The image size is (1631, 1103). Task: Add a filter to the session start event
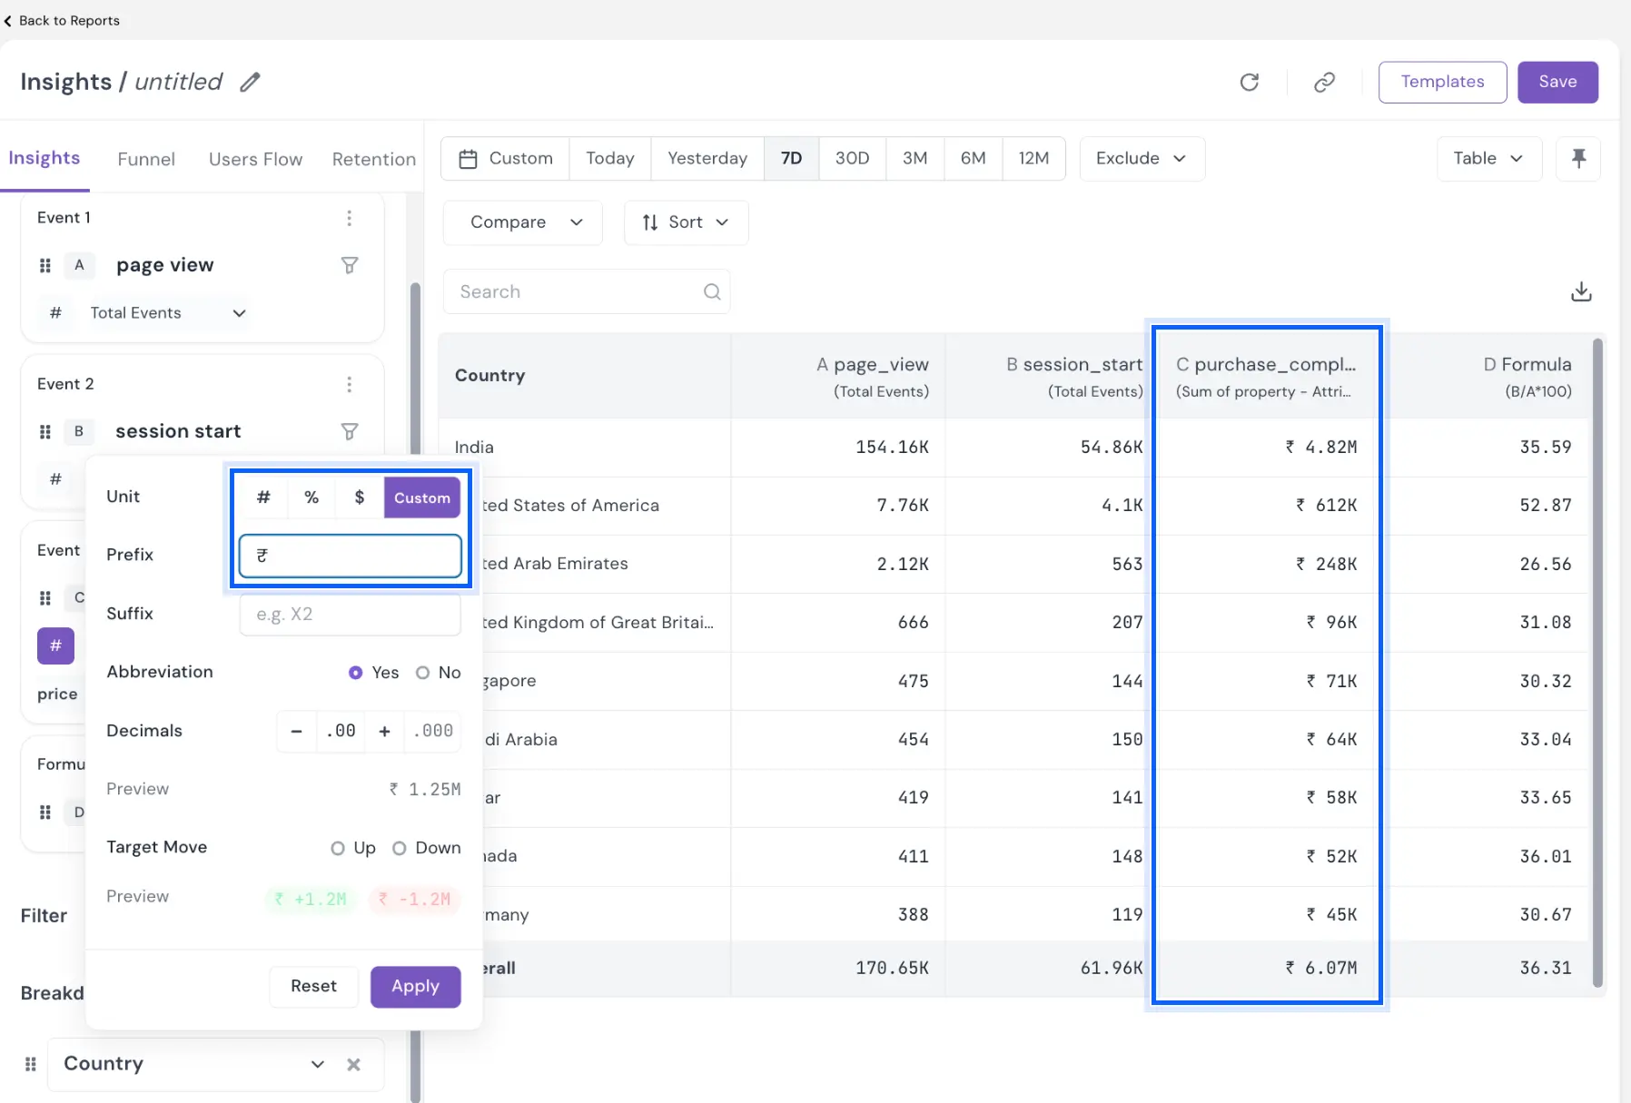[x=350, y=431]
